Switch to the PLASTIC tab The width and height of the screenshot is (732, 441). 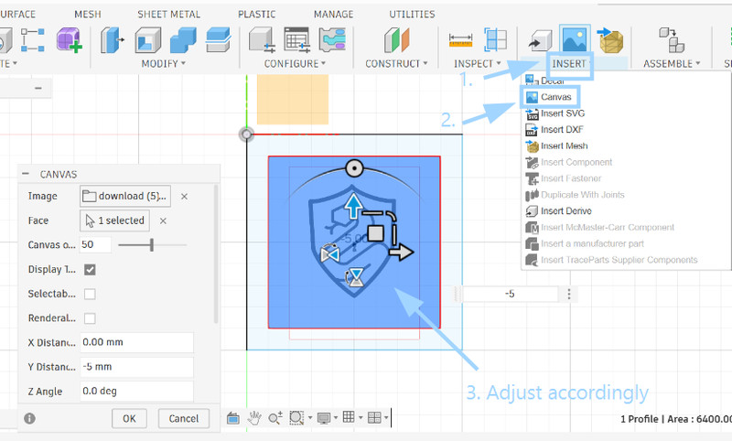point(257,15)
